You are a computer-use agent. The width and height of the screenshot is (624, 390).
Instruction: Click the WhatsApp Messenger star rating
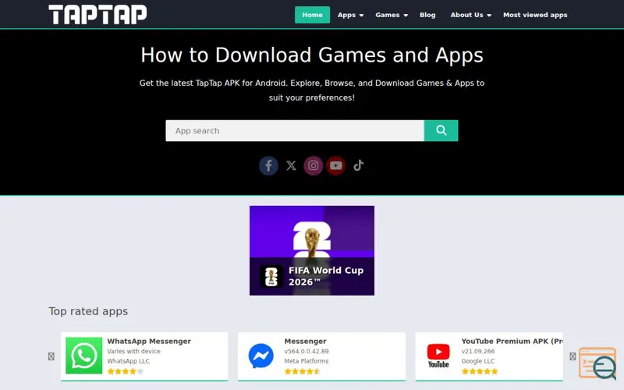pos(125,371)
